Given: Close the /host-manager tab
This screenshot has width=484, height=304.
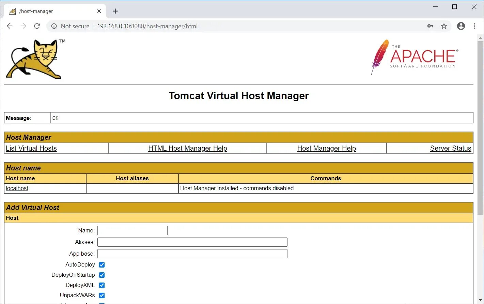Looking at the screenshot, I should pyautogui.click(x=99, y=11).
